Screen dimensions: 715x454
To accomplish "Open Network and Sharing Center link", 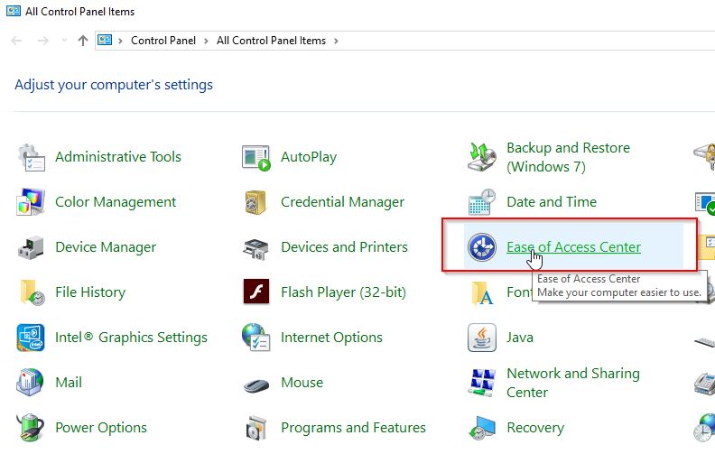I will click(x=573, y=383).
